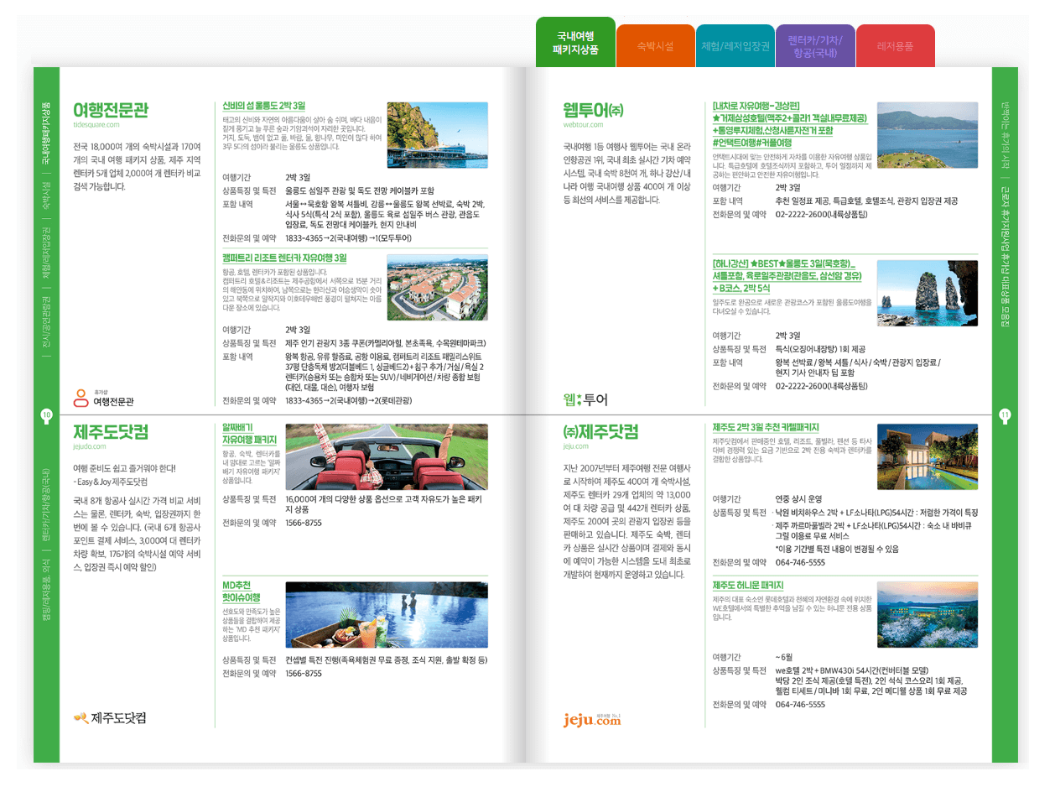
Task: Click '특식(오징어내장탕) 1회 제공' text
Action: tap(820, 348)
